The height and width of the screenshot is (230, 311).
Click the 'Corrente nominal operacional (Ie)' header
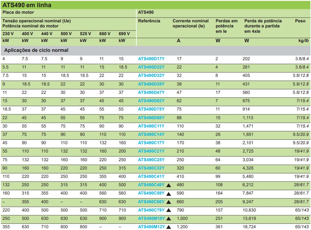tap(191, 23)
